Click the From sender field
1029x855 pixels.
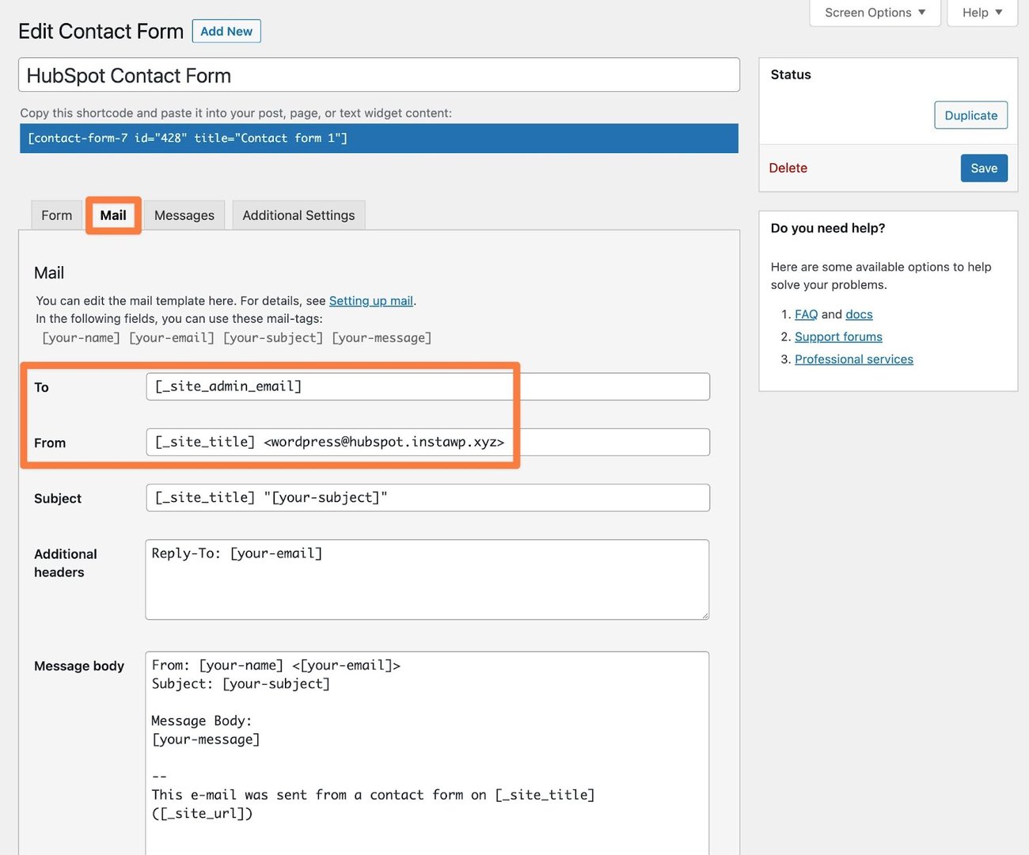(x=427, y=442)
